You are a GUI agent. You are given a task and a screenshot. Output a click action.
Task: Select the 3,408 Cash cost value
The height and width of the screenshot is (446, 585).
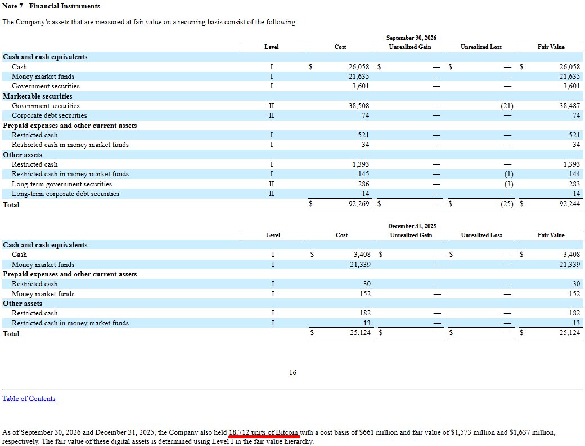362,255
